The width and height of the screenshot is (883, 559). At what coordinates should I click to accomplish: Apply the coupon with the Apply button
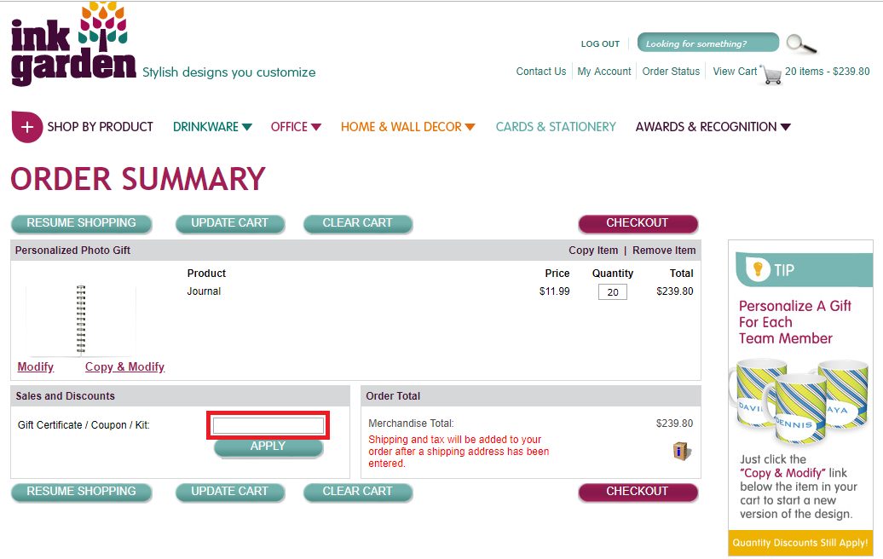pyautogui.click(x=268, y=447)
